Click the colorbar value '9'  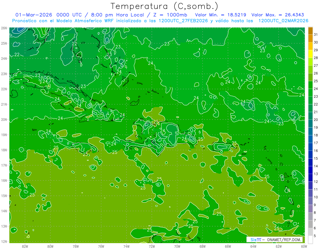click(x=315, y=205)
